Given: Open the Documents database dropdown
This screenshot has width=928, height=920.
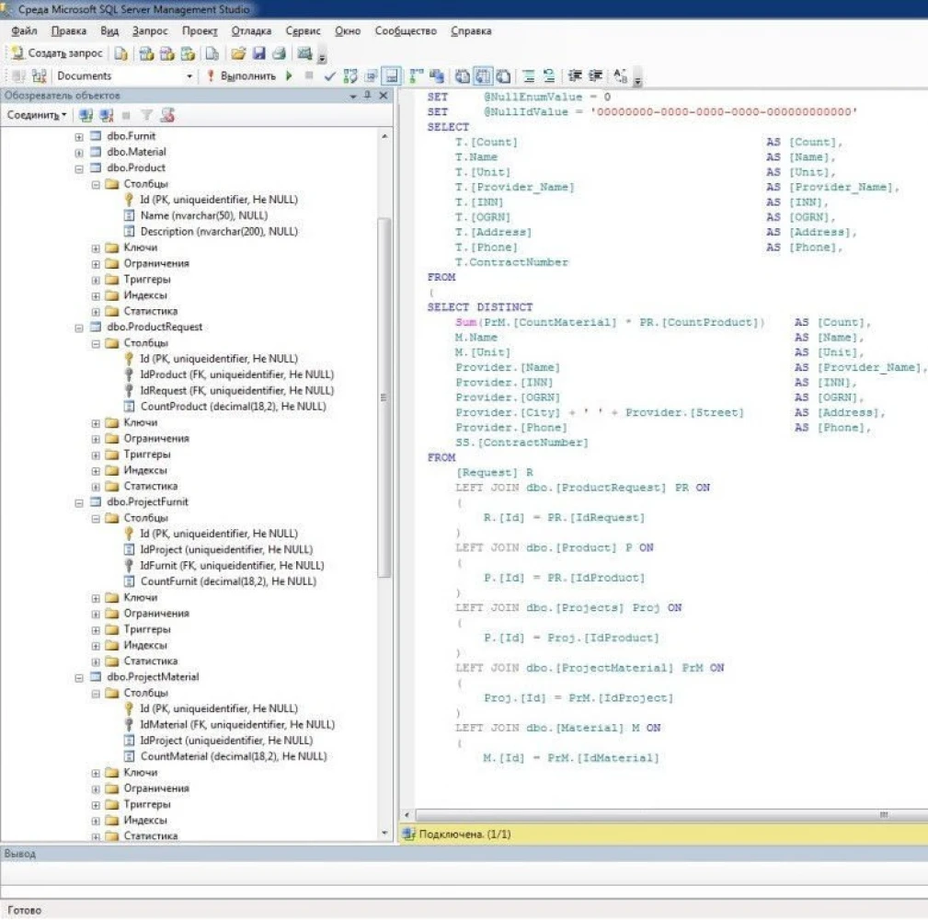Looking at the screenshot, I should (189, 76).
